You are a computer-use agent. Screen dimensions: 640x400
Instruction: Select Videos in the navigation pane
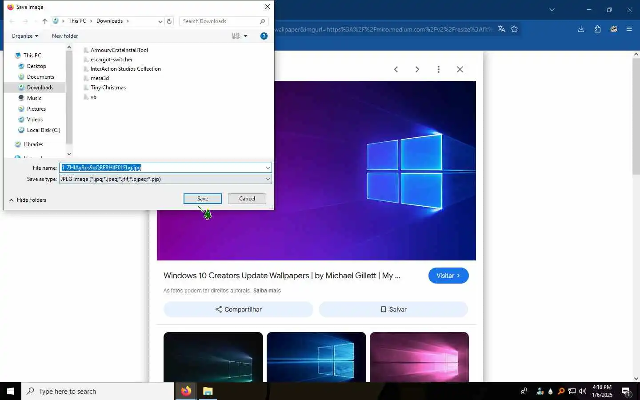click(35, 120)
